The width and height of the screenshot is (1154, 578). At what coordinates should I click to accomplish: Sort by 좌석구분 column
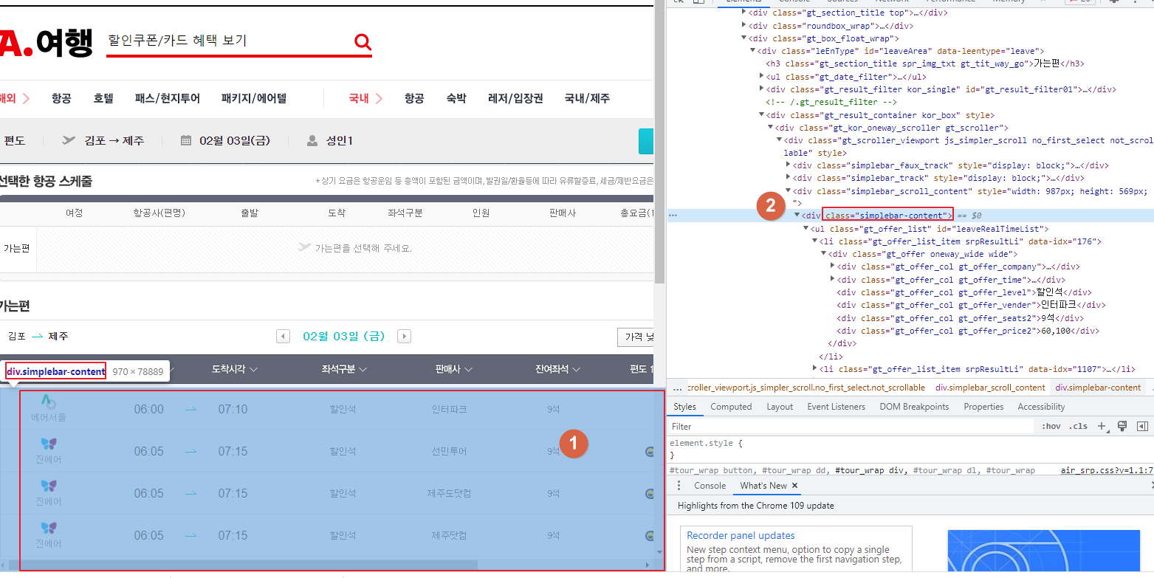click(x=344, y=369)
